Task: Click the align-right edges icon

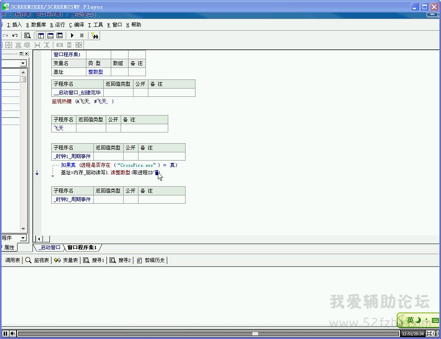Action: coord(27,45)
